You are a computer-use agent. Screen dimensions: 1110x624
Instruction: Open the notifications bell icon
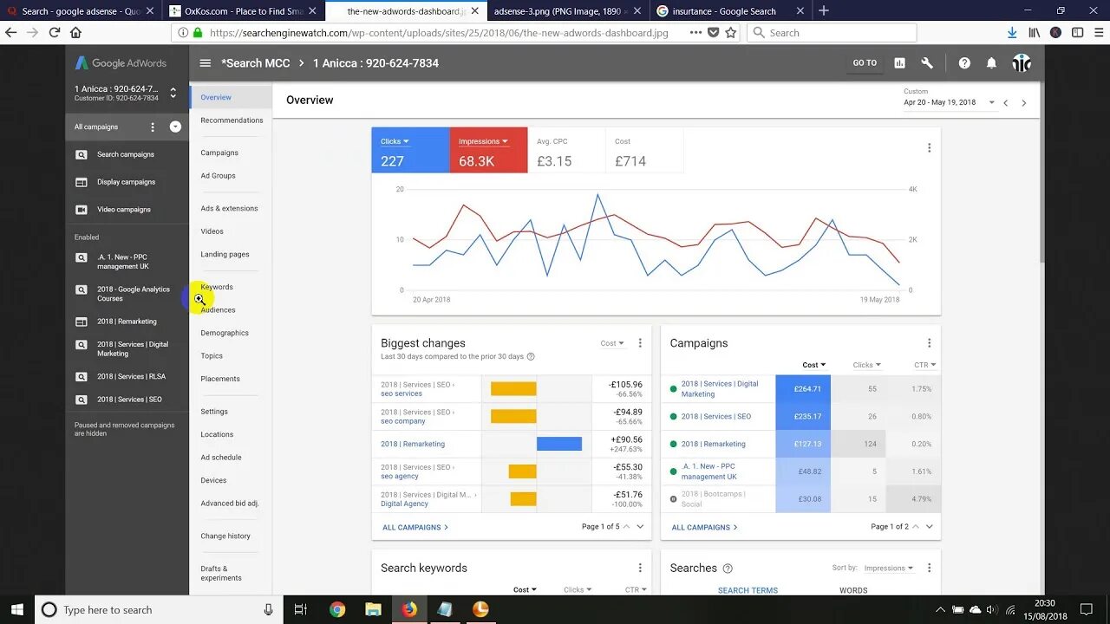pyautogui.click(x=991, y=63)
